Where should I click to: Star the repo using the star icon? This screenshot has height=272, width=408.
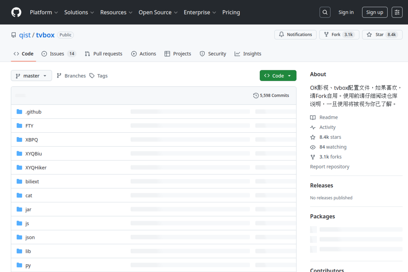[369, 34]
